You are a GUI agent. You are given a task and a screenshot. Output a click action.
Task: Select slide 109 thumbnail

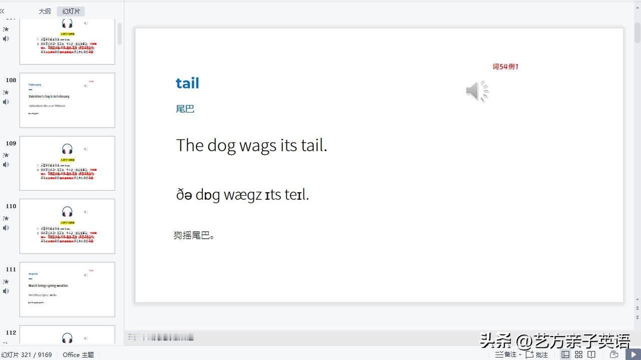pos(67,163)
